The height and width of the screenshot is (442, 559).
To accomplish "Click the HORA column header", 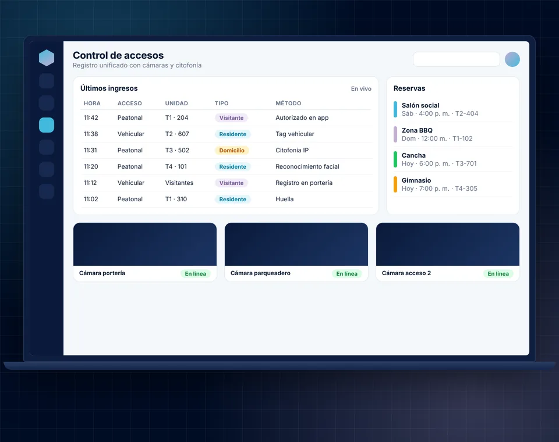I will point(92,104).
